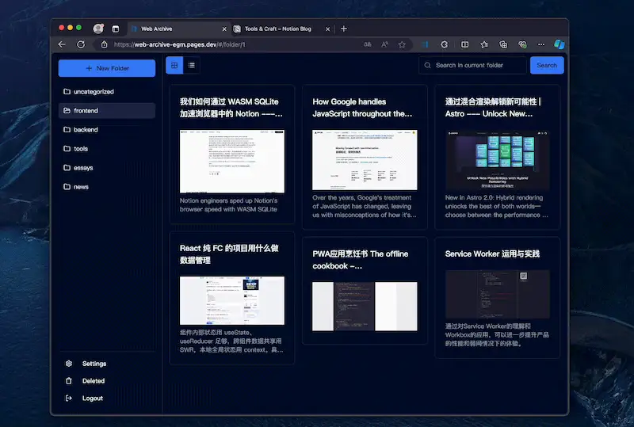Focus the Search in current folder field

(x=475, y=66)
